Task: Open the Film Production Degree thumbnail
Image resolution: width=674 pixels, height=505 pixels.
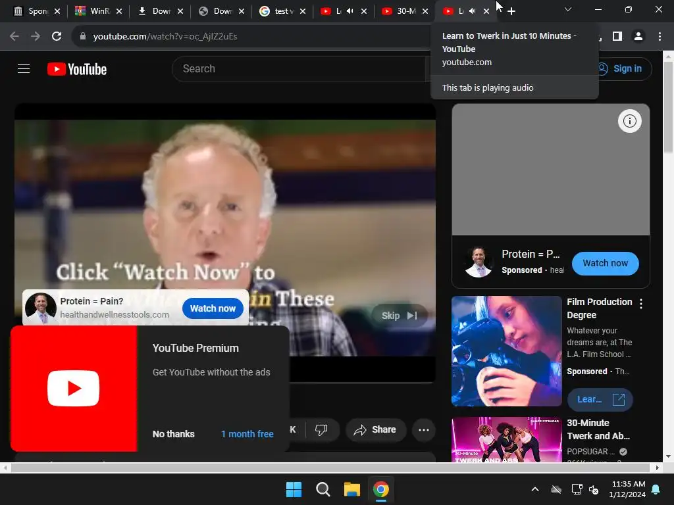Action: [506, 351]
